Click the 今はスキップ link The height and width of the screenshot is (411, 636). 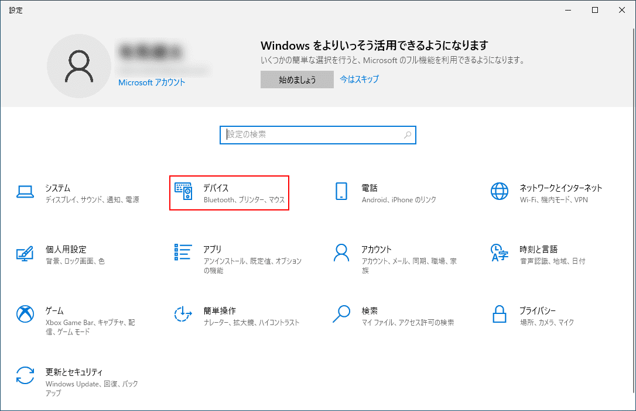tap(360, 80)
